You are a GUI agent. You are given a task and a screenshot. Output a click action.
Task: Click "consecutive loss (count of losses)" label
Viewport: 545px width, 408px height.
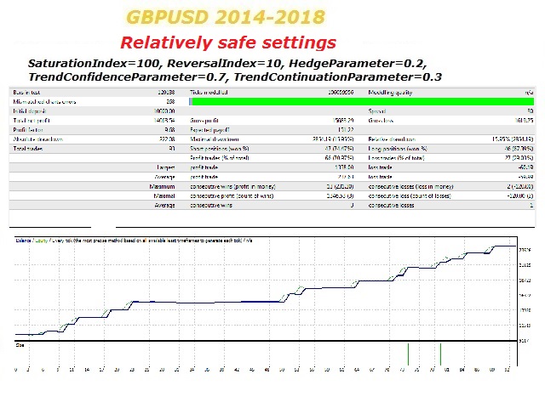coord(410,196)
